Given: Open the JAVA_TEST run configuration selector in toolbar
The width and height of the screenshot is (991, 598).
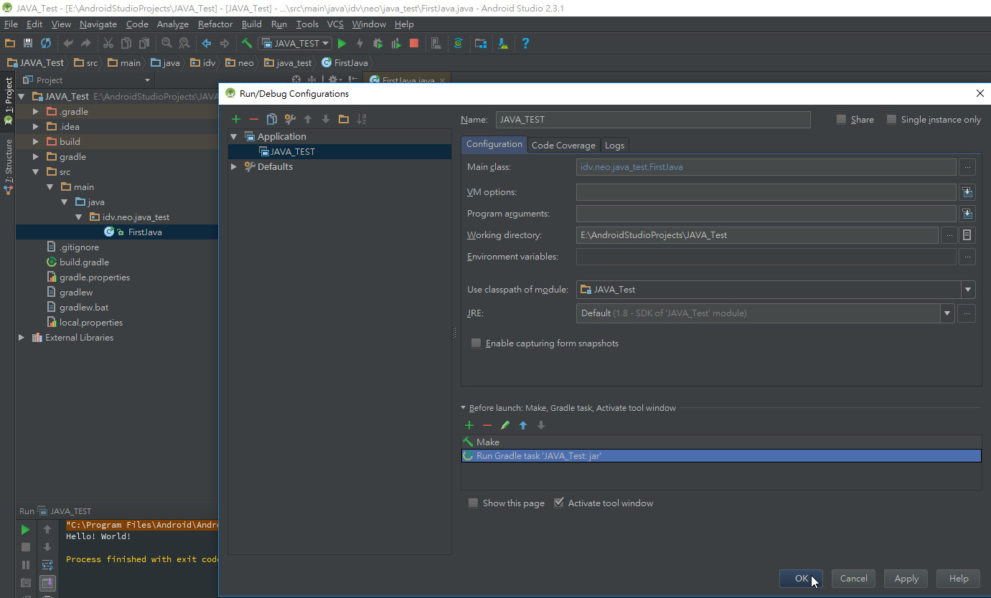Looking at the screenshot, I should coord(295,43).
